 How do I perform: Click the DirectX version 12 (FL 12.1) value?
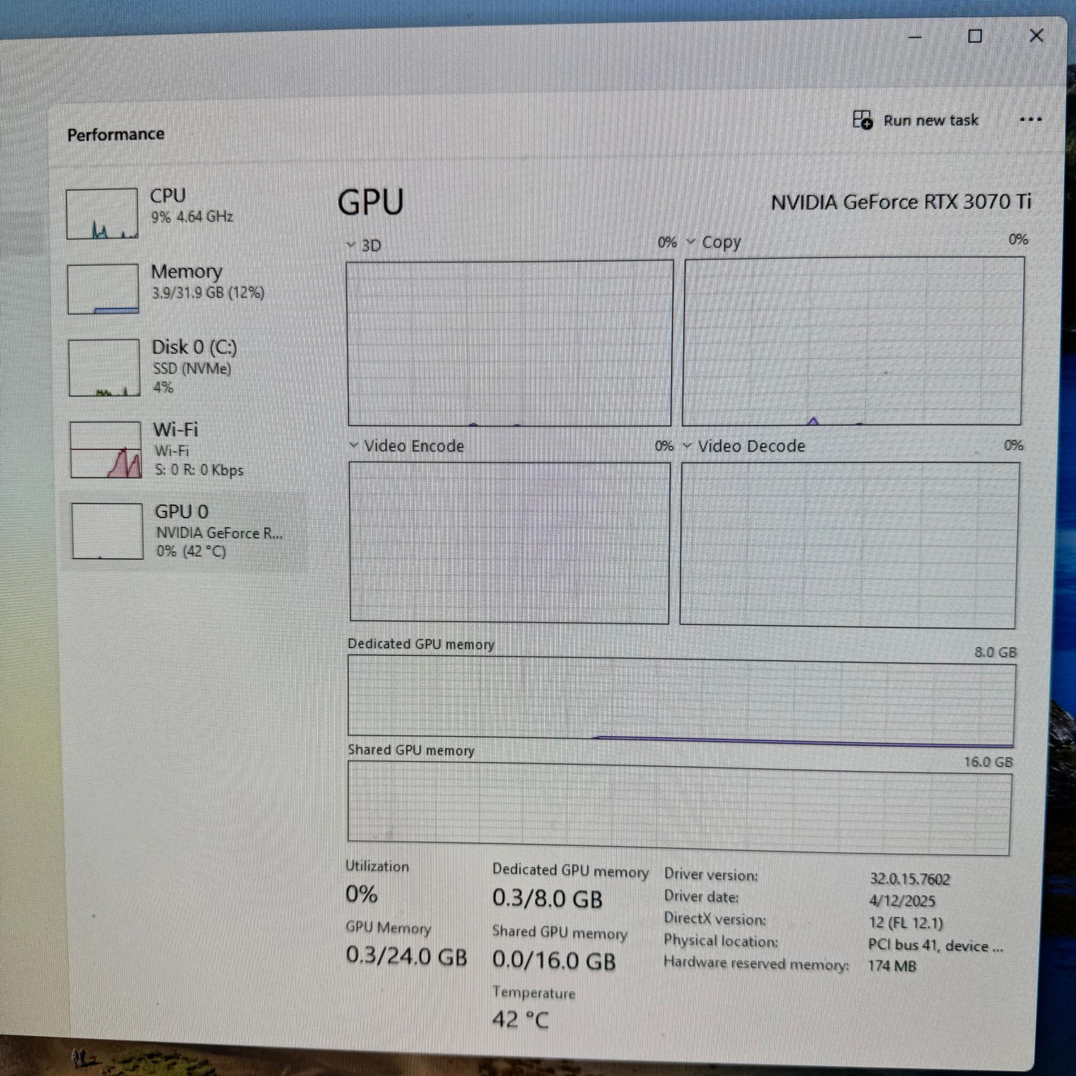click(x=906, y=923)
